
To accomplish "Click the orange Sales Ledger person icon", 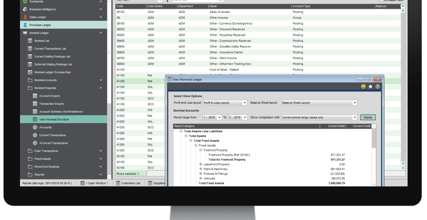I will tap(25, 17).
